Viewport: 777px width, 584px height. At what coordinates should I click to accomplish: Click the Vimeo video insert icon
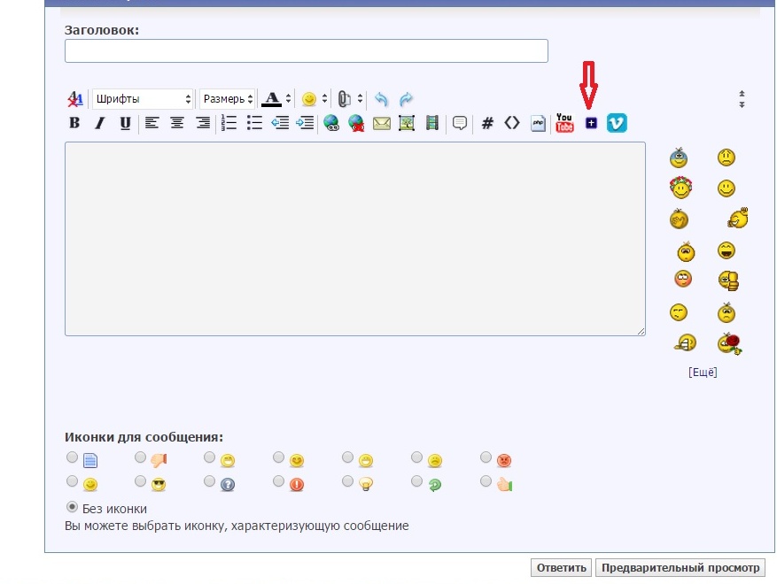click(x=617, y=124)
